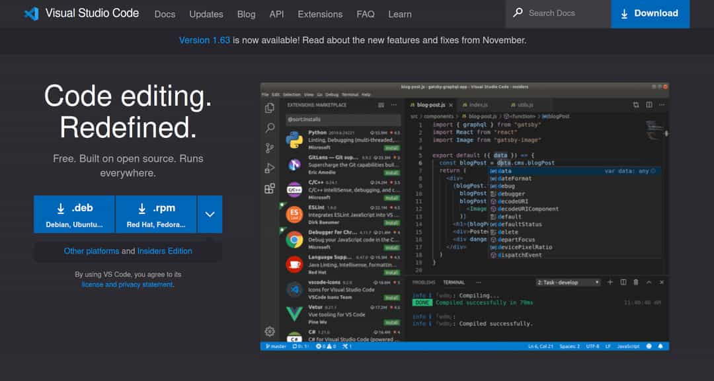Open the license and privacy statement link
The image size is (714, 381).
click(x=128, y=285)
